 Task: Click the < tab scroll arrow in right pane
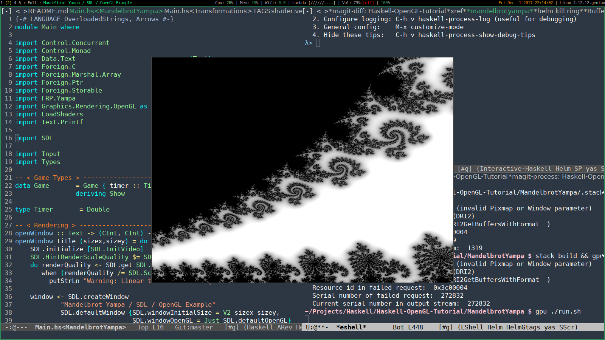[319, 11]
